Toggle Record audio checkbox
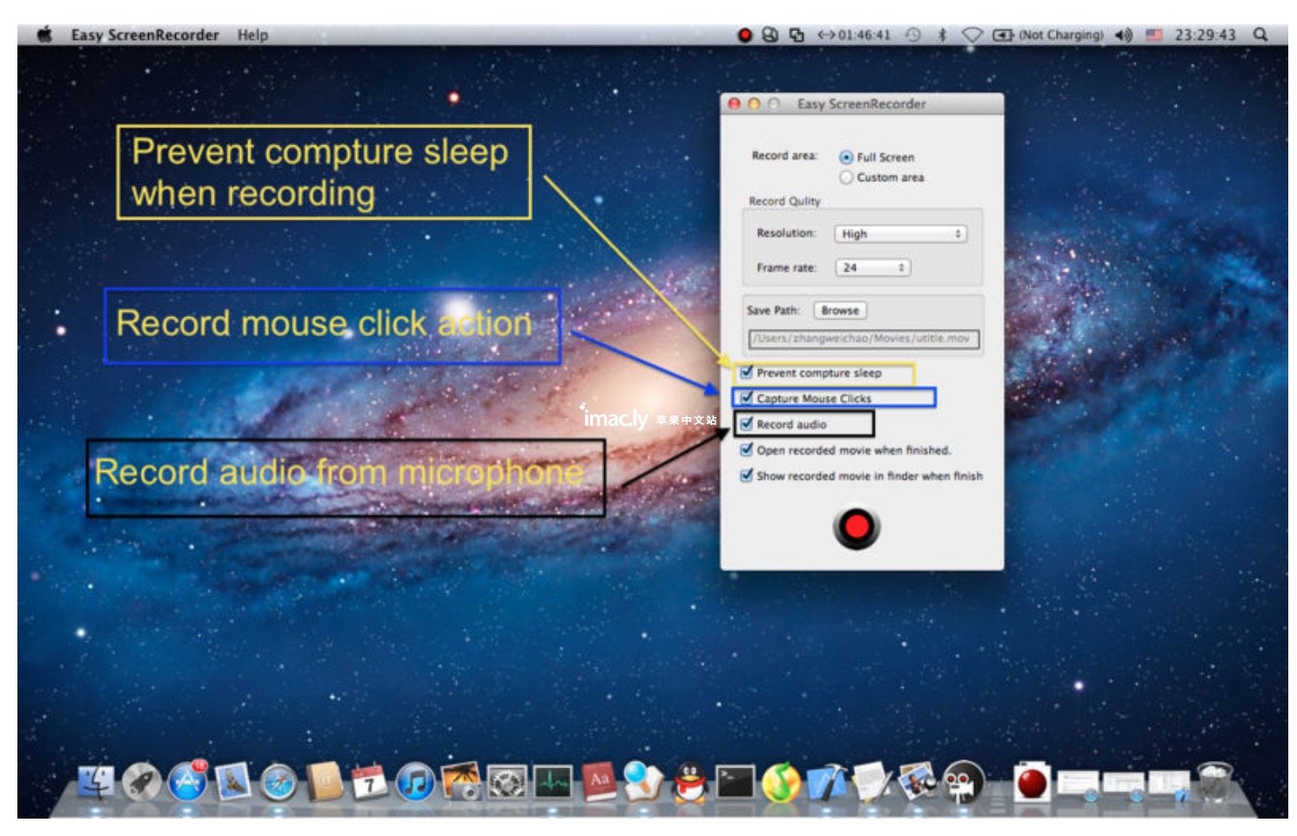The height and width of the screenshot is (836, 1297). click(746, 424)
